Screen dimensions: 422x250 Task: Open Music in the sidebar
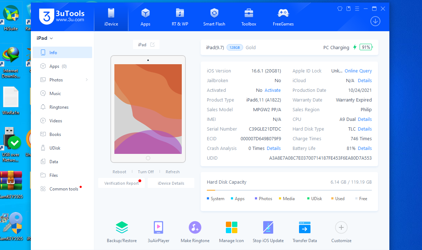tap(62, 93)
